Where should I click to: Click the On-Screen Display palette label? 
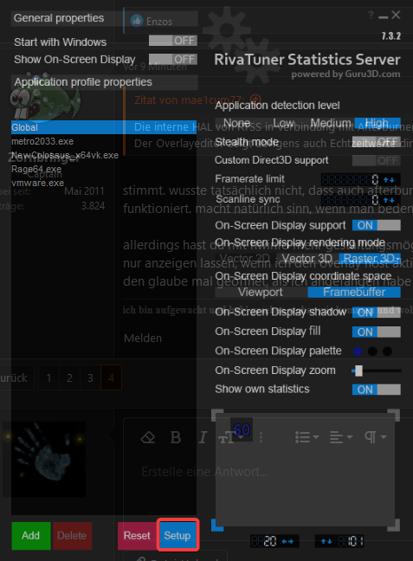[278, 351]
